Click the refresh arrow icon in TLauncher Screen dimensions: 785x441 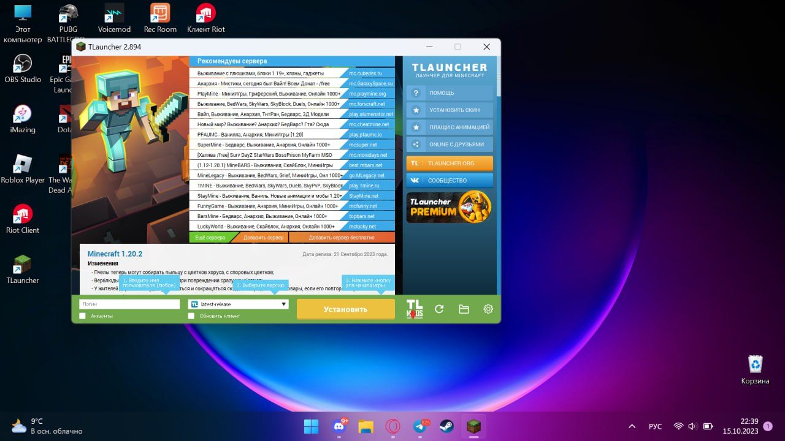point(439,309)
